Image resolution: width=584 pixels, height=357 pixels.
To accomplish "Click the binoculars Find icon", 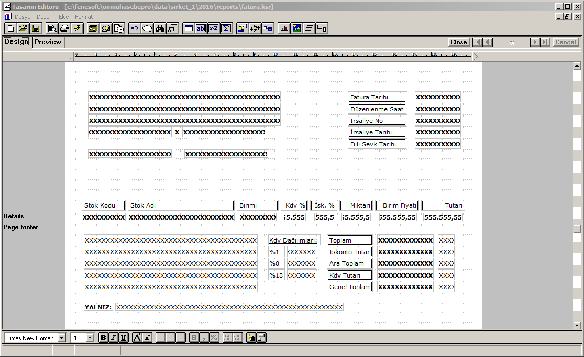I will coord(160,28).
